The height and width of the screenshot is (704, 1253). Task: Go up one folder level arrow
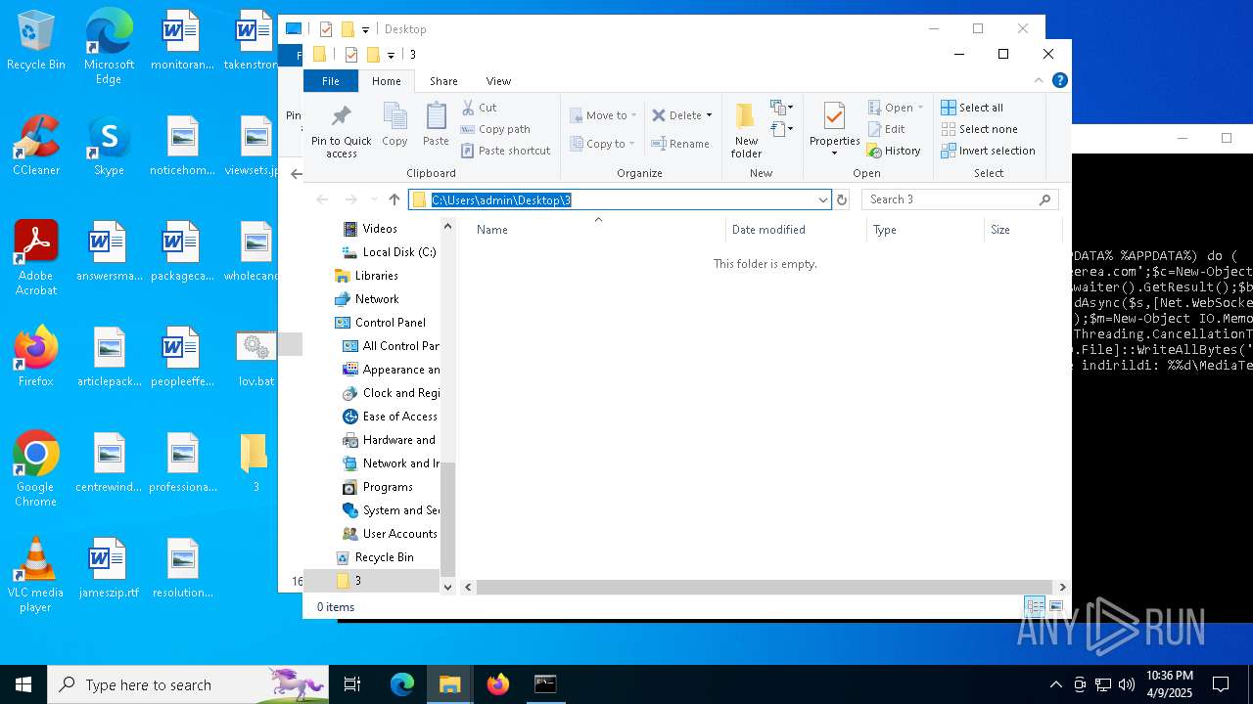tap(394, 199)
